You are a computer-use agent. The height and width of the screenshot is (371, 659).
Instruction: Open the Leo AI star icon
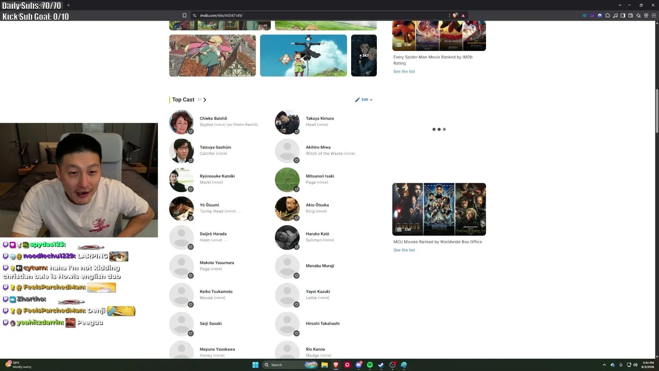(x=638, y=15)
